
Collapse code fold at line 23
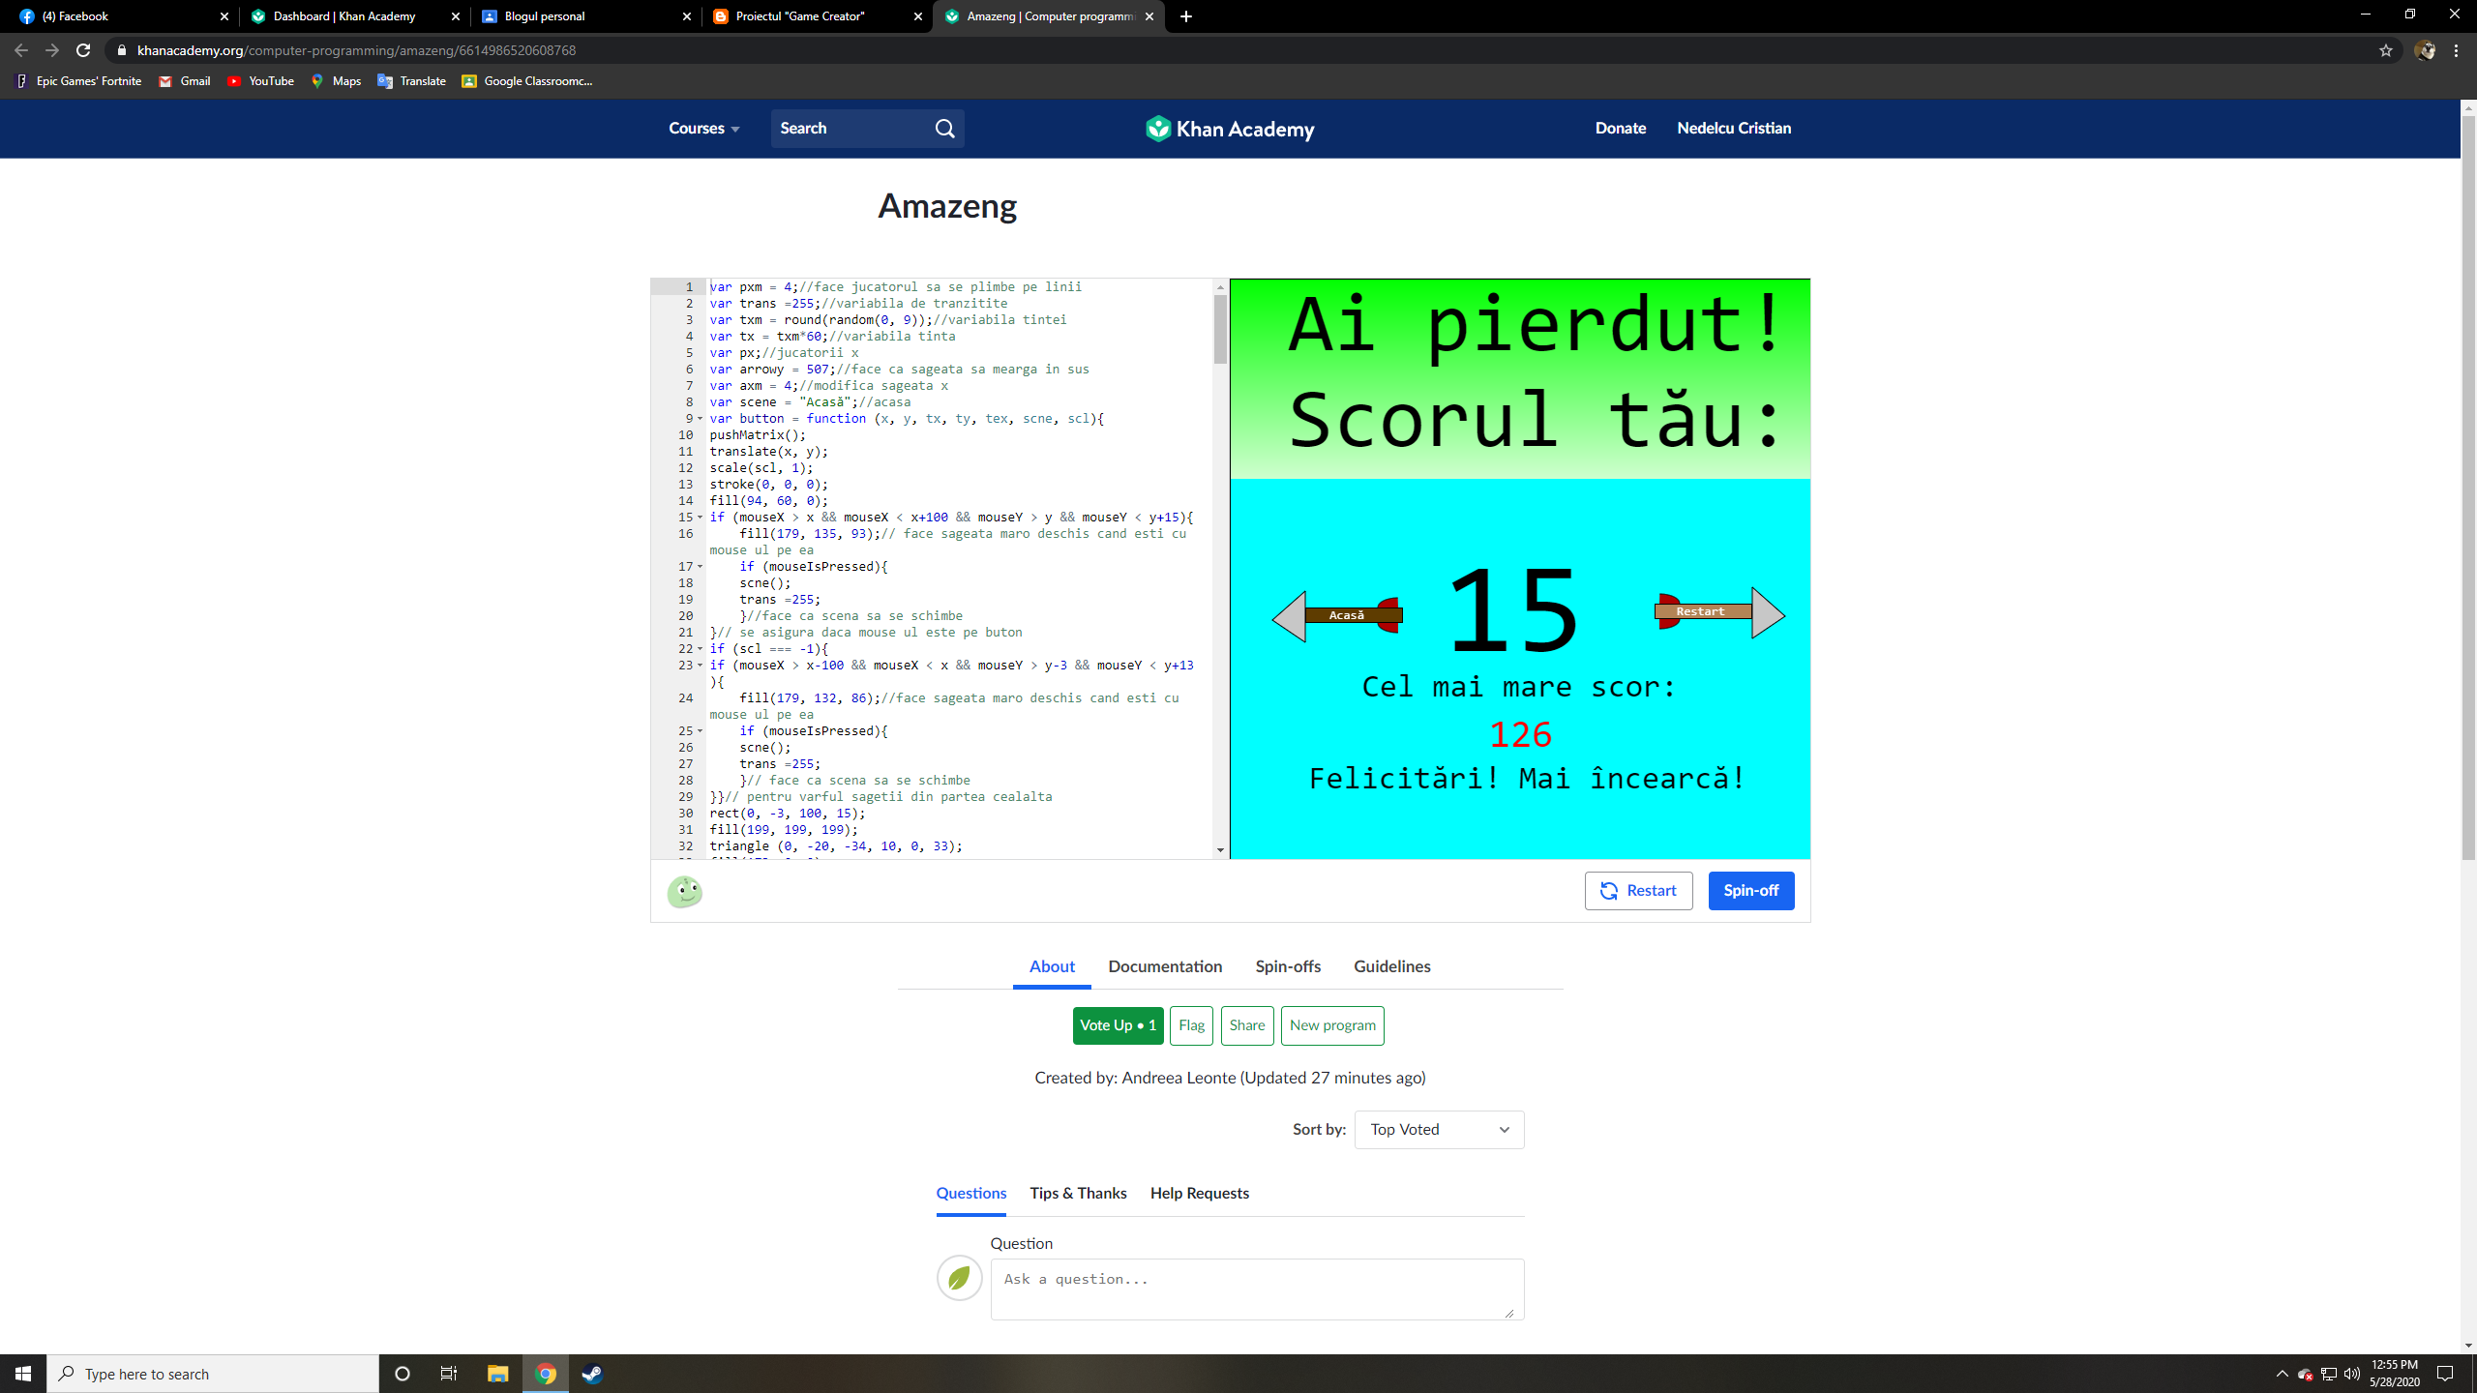coord(701,666)
